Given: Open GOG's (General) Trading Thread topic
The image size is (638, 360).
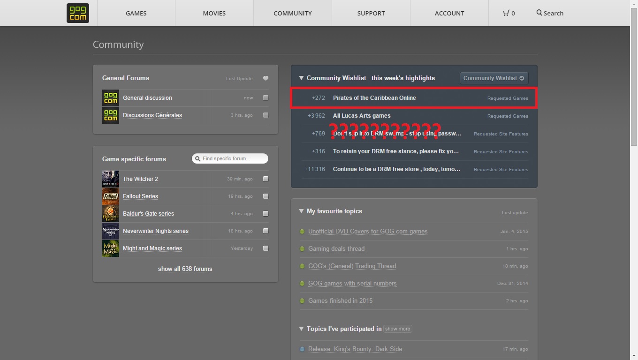Looking at the screenshot, I should [352, 266].
